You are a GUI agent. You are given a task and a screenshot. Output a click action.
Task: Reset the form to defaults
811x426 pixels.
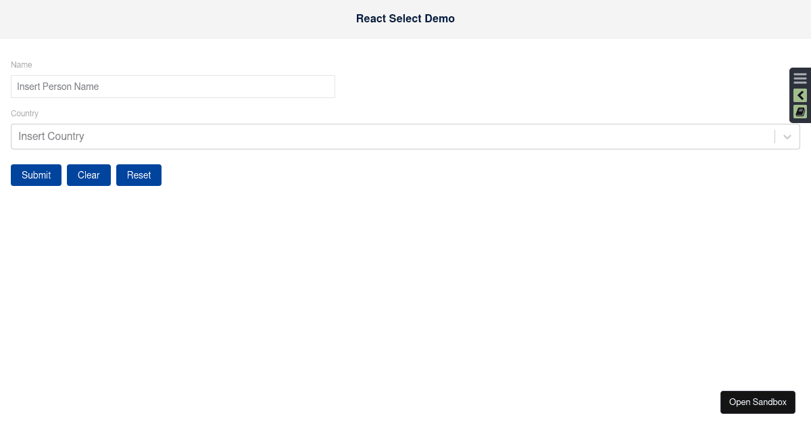tap(139, 175)
